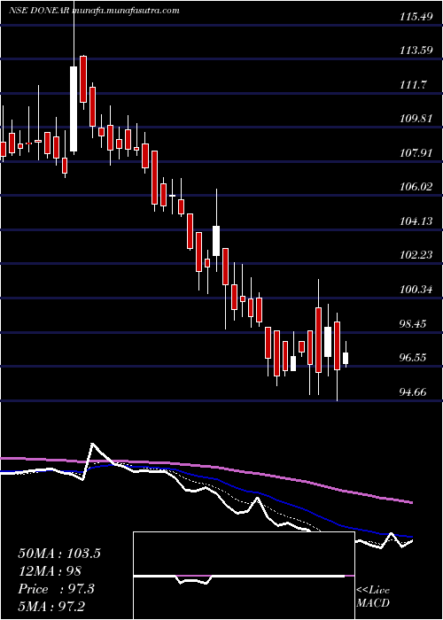This screenshot has height=620, width=443.
Task: Click inside the MACD indicator box
Action: point(244,576)
